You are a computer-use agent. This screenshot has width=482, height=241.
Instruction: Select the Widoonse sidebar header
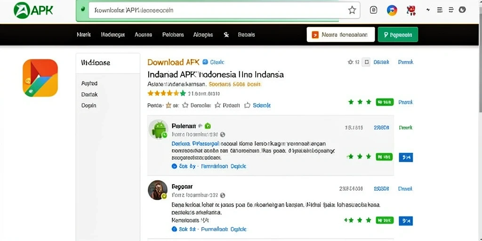pyautogui.click(x=96, y=63)
